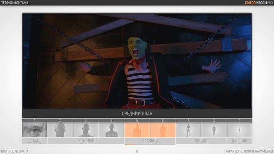Screen dimensions: 274x154
Task: Select smaller full-figure thumbnail number 8
Action: click(214, 130)
